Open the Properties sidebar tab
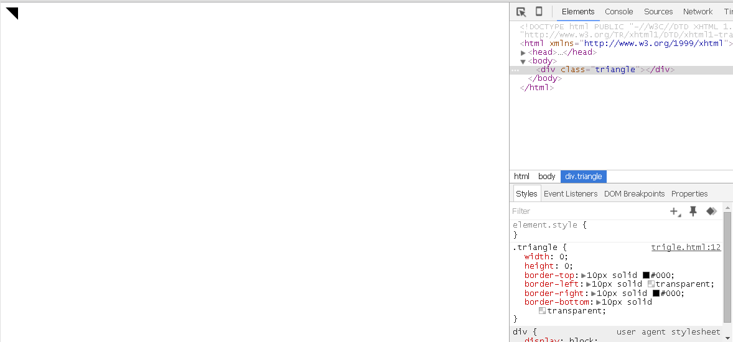 tap(689, 193)
